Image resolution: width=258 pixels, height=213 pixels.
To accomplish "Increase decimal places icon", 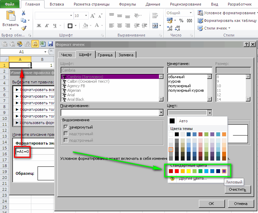I will point(169,28).
